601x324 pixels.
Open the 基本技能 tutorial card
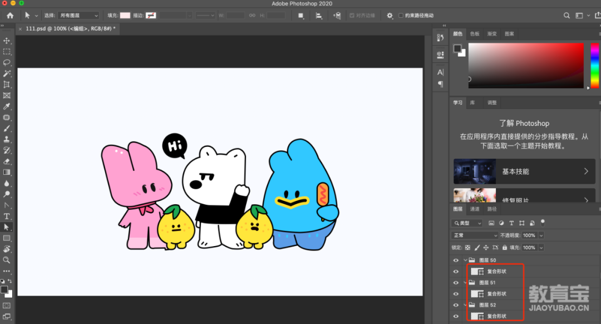[x=524, y=171]
